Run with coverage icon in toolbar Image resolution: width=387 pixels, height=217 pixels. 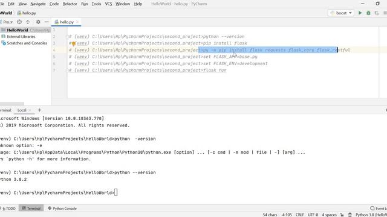[x=377, y=13]
